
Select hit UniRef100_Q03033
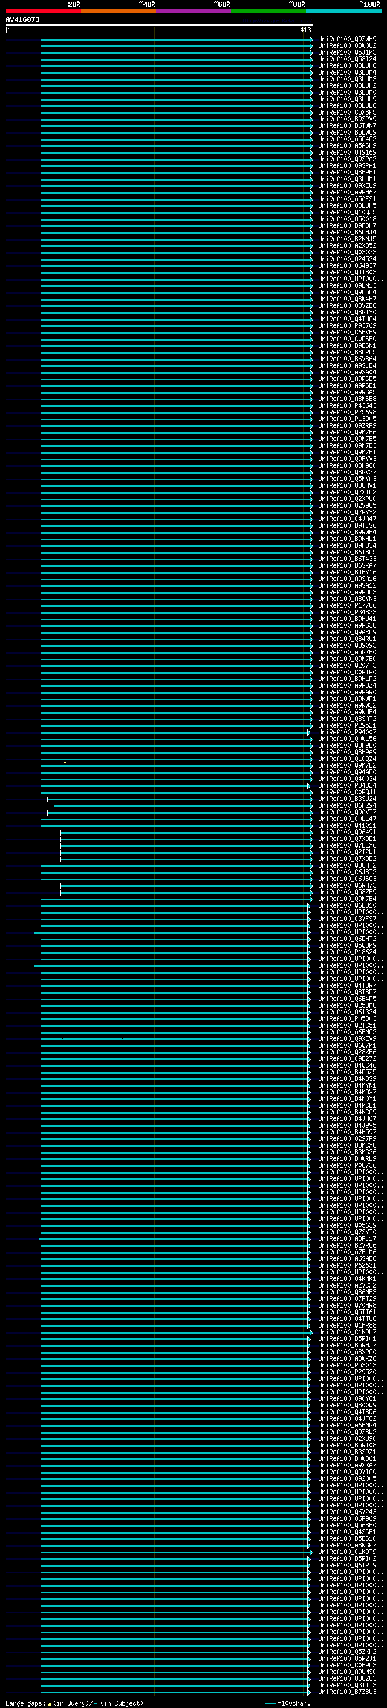(x=347, y=253)
